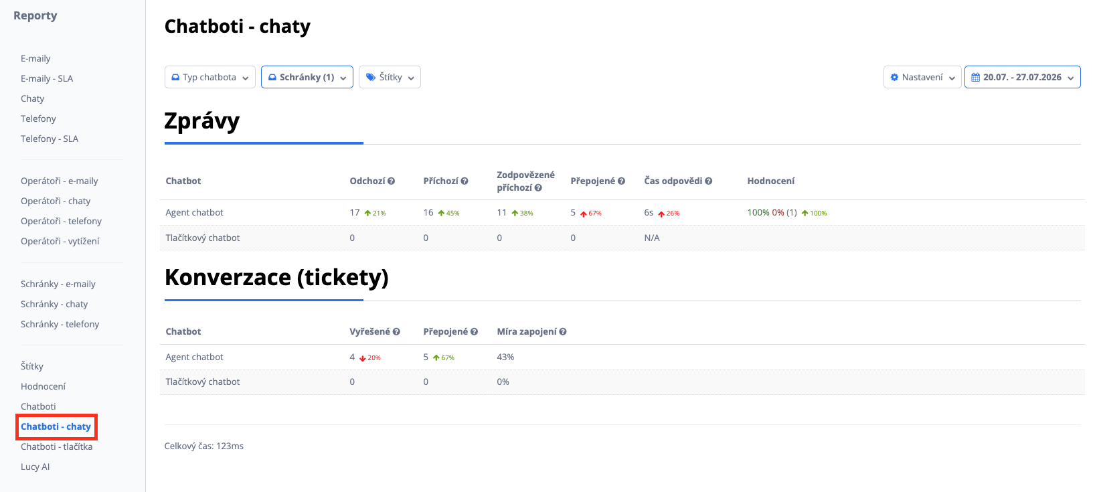Open the Operátoři - vytížení report
The image size is (1093, 492).
pos(60,241)
